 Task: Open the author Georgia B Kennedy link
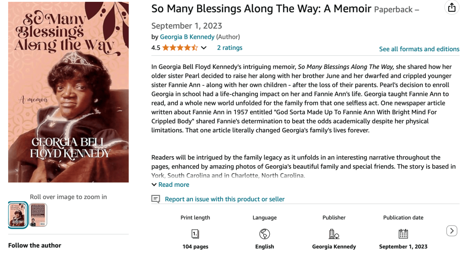(187, 37)
